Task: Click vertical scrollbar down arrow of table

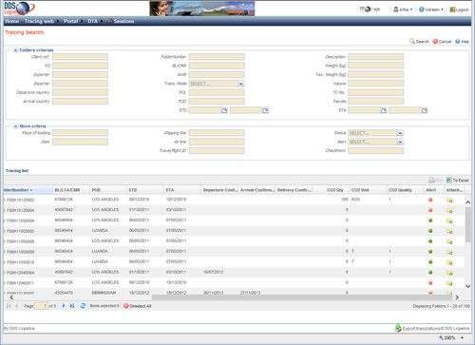Action: click(468, 286)
